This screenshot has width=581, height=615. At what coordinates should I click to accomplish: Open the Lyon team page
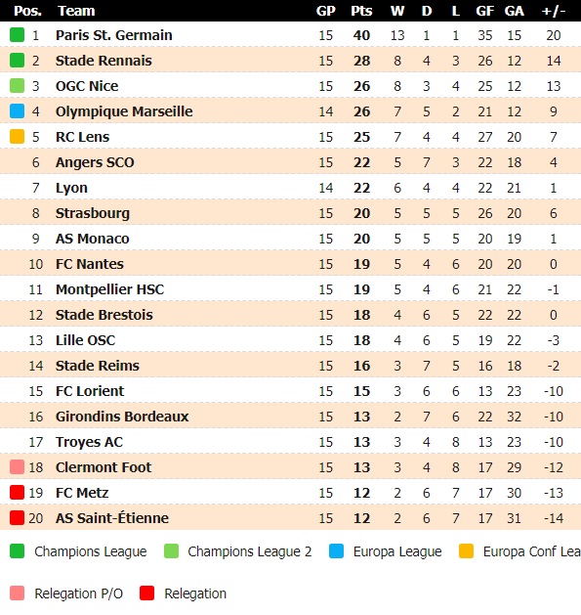tap(71, 188)
